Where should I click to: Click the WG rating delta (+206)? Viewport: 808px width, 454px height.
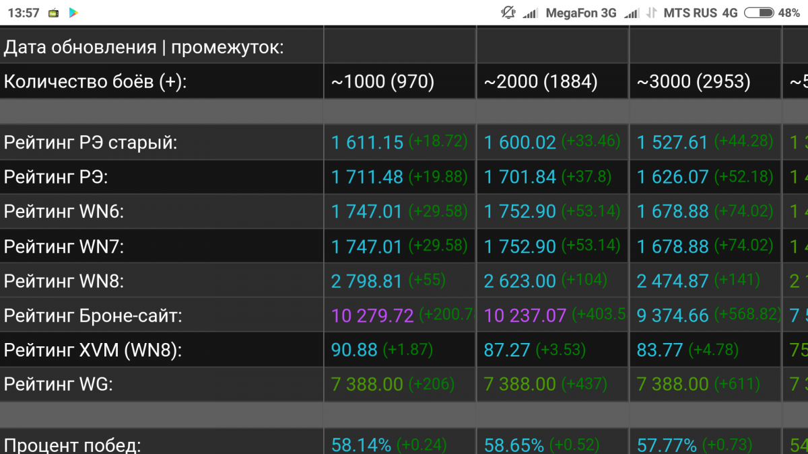[x=432, y=385]
